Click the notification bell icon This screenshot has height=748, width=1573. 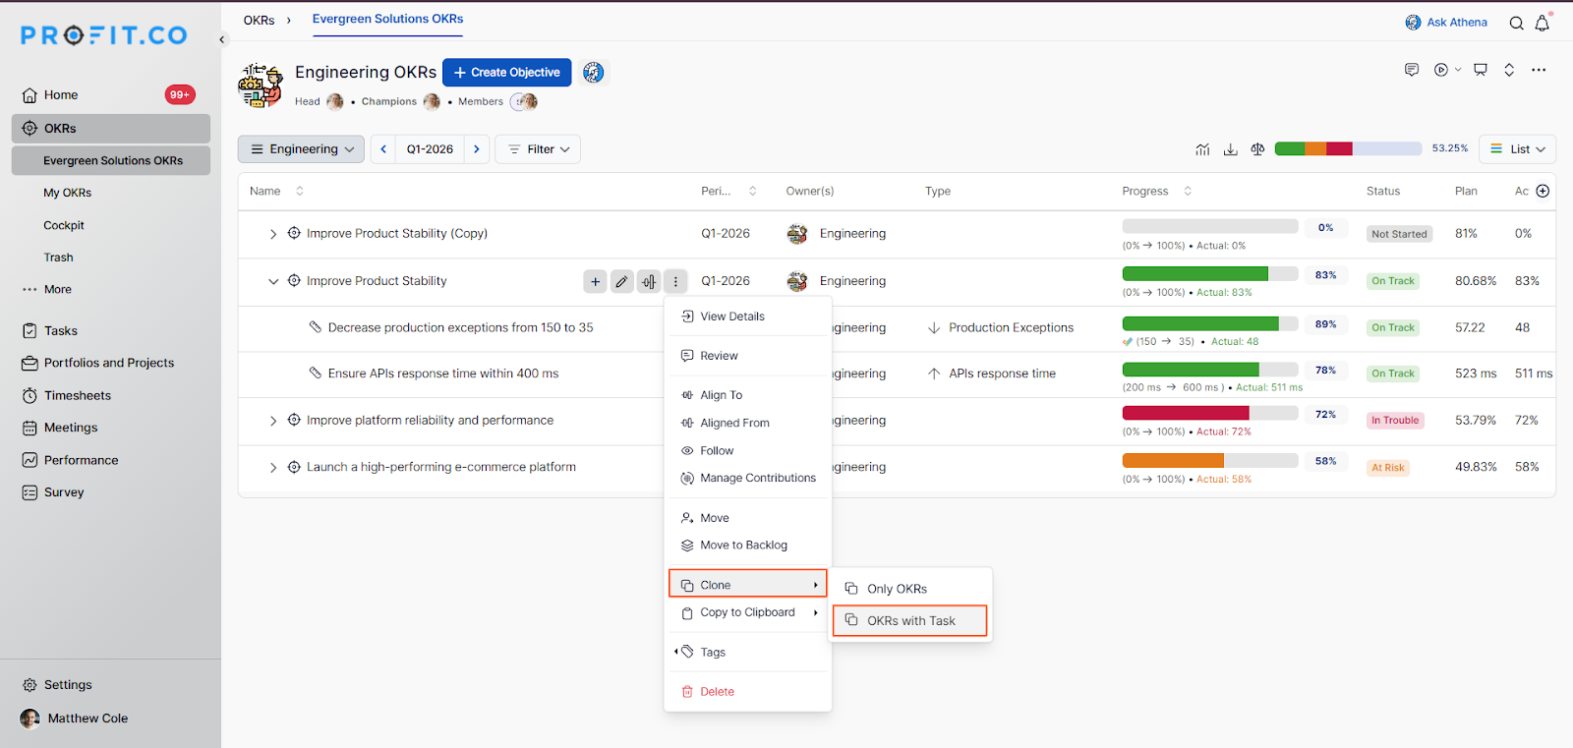pyautogui.click(x=1542, y=23)
